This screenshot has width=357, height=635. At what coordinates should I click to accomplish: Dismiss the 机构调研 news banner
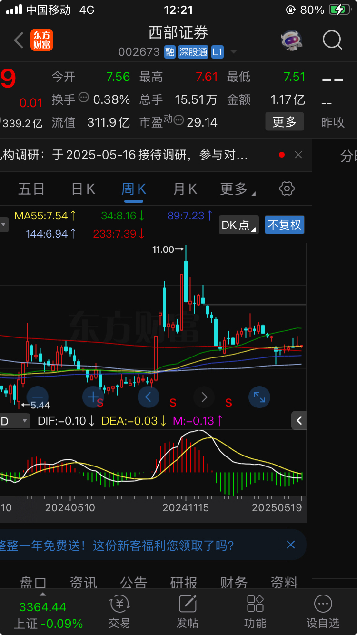298,155
